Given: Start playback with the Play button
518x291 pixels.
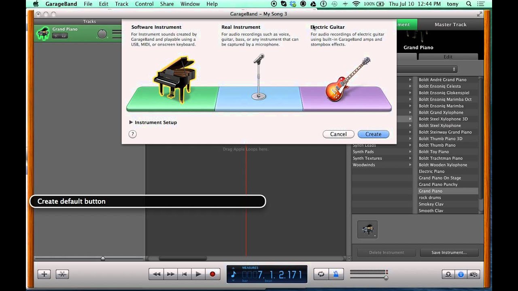Looking at the screenshot, I should (x=198, y=274).
